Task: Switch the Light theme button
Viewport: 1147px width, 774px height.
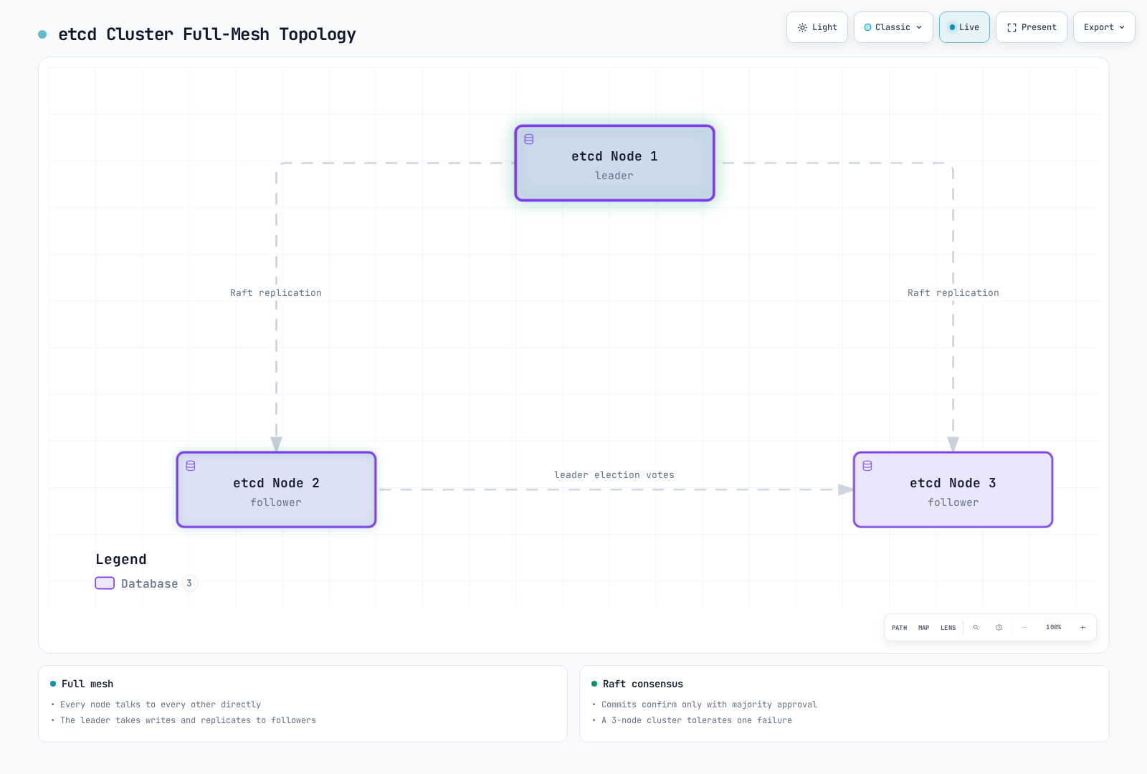Action: pos(817,27)
